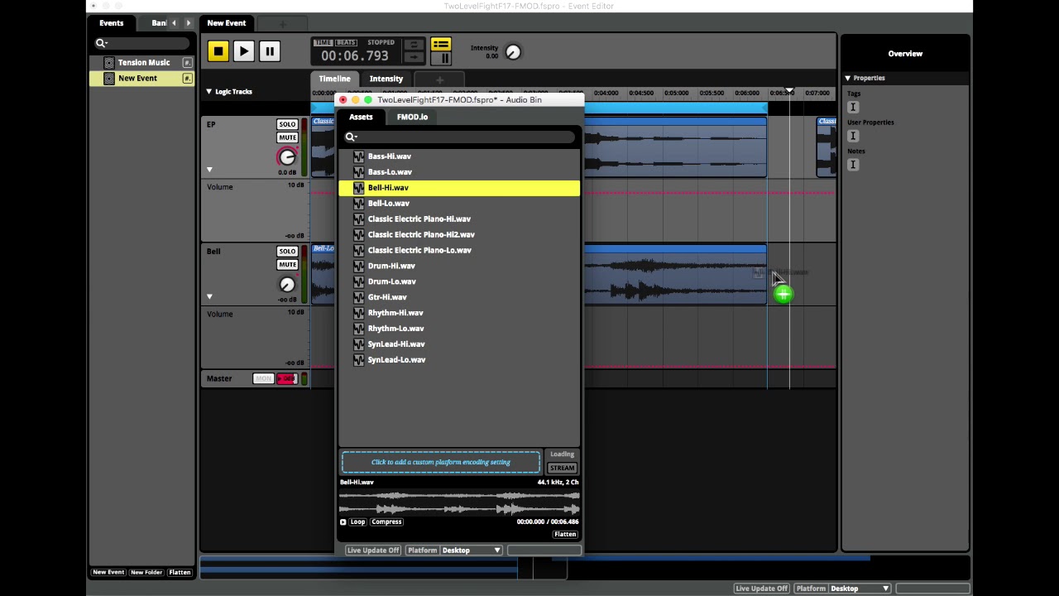Switch to the Assets tab in Audio Bin
Screen dimensions: 1059x596
[361, 117]
